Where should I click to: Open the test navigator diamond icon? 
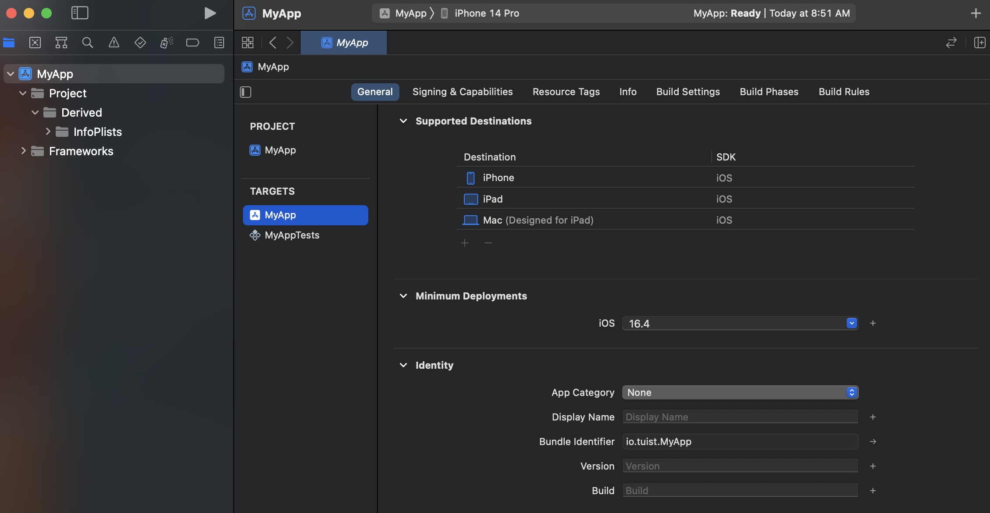[140, 43]
